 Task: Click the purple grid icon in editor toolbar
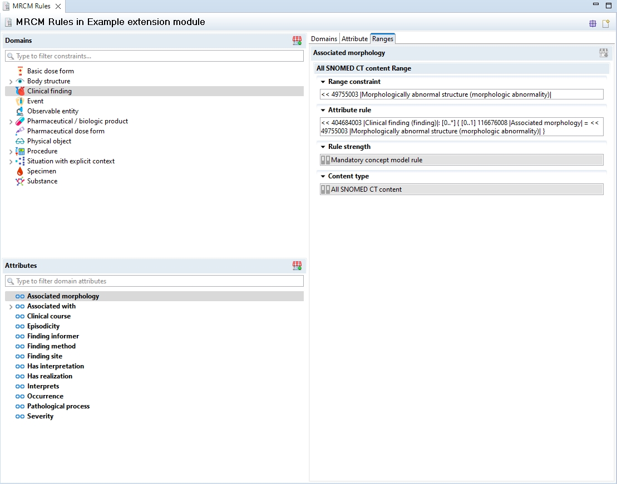[x=593, y=23]
